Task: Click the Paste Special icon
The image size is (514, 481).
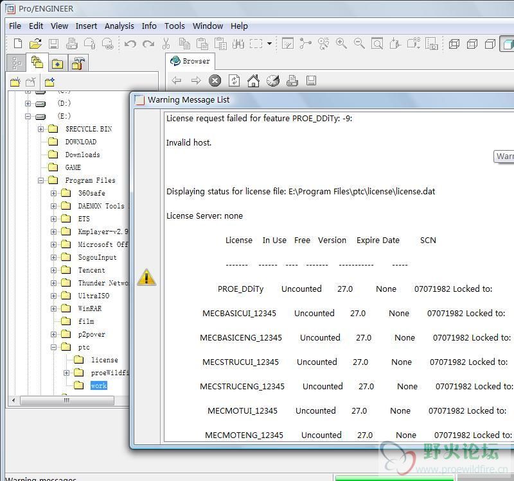Action: click(220, 44)
